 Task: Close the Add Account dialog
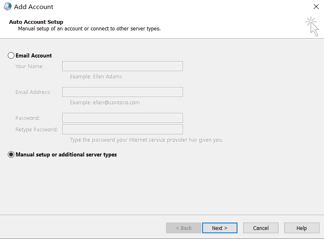tap(316, 7)
